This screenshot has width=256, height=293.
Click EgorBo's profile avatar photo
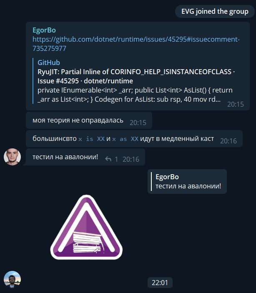[13, 157]
